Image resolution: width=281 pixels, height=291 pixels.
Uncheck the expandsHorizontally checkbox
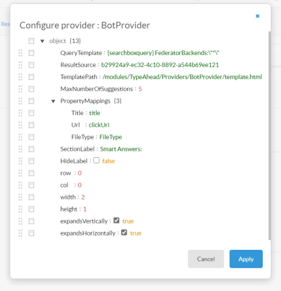(124, 233)
